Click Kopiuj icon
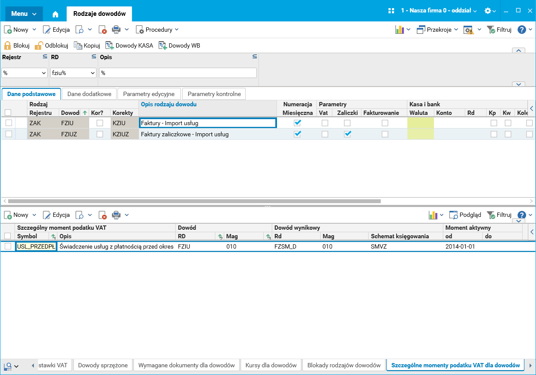 point(78,45)
